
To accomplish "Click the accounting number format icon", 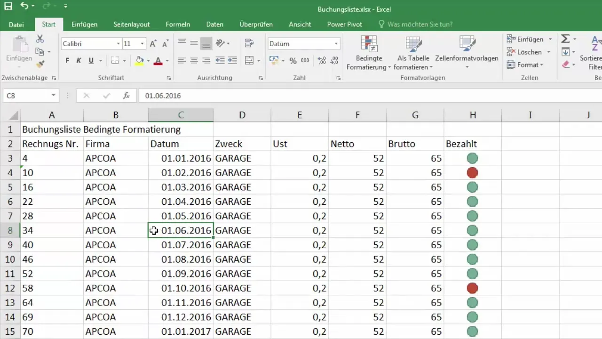I will point(273,60).
